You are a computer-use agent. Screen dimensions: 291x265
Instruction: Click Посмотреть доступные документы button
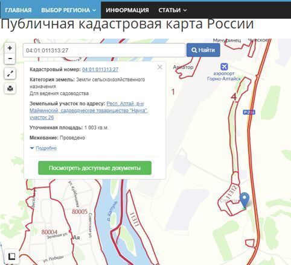click(95, 168)
